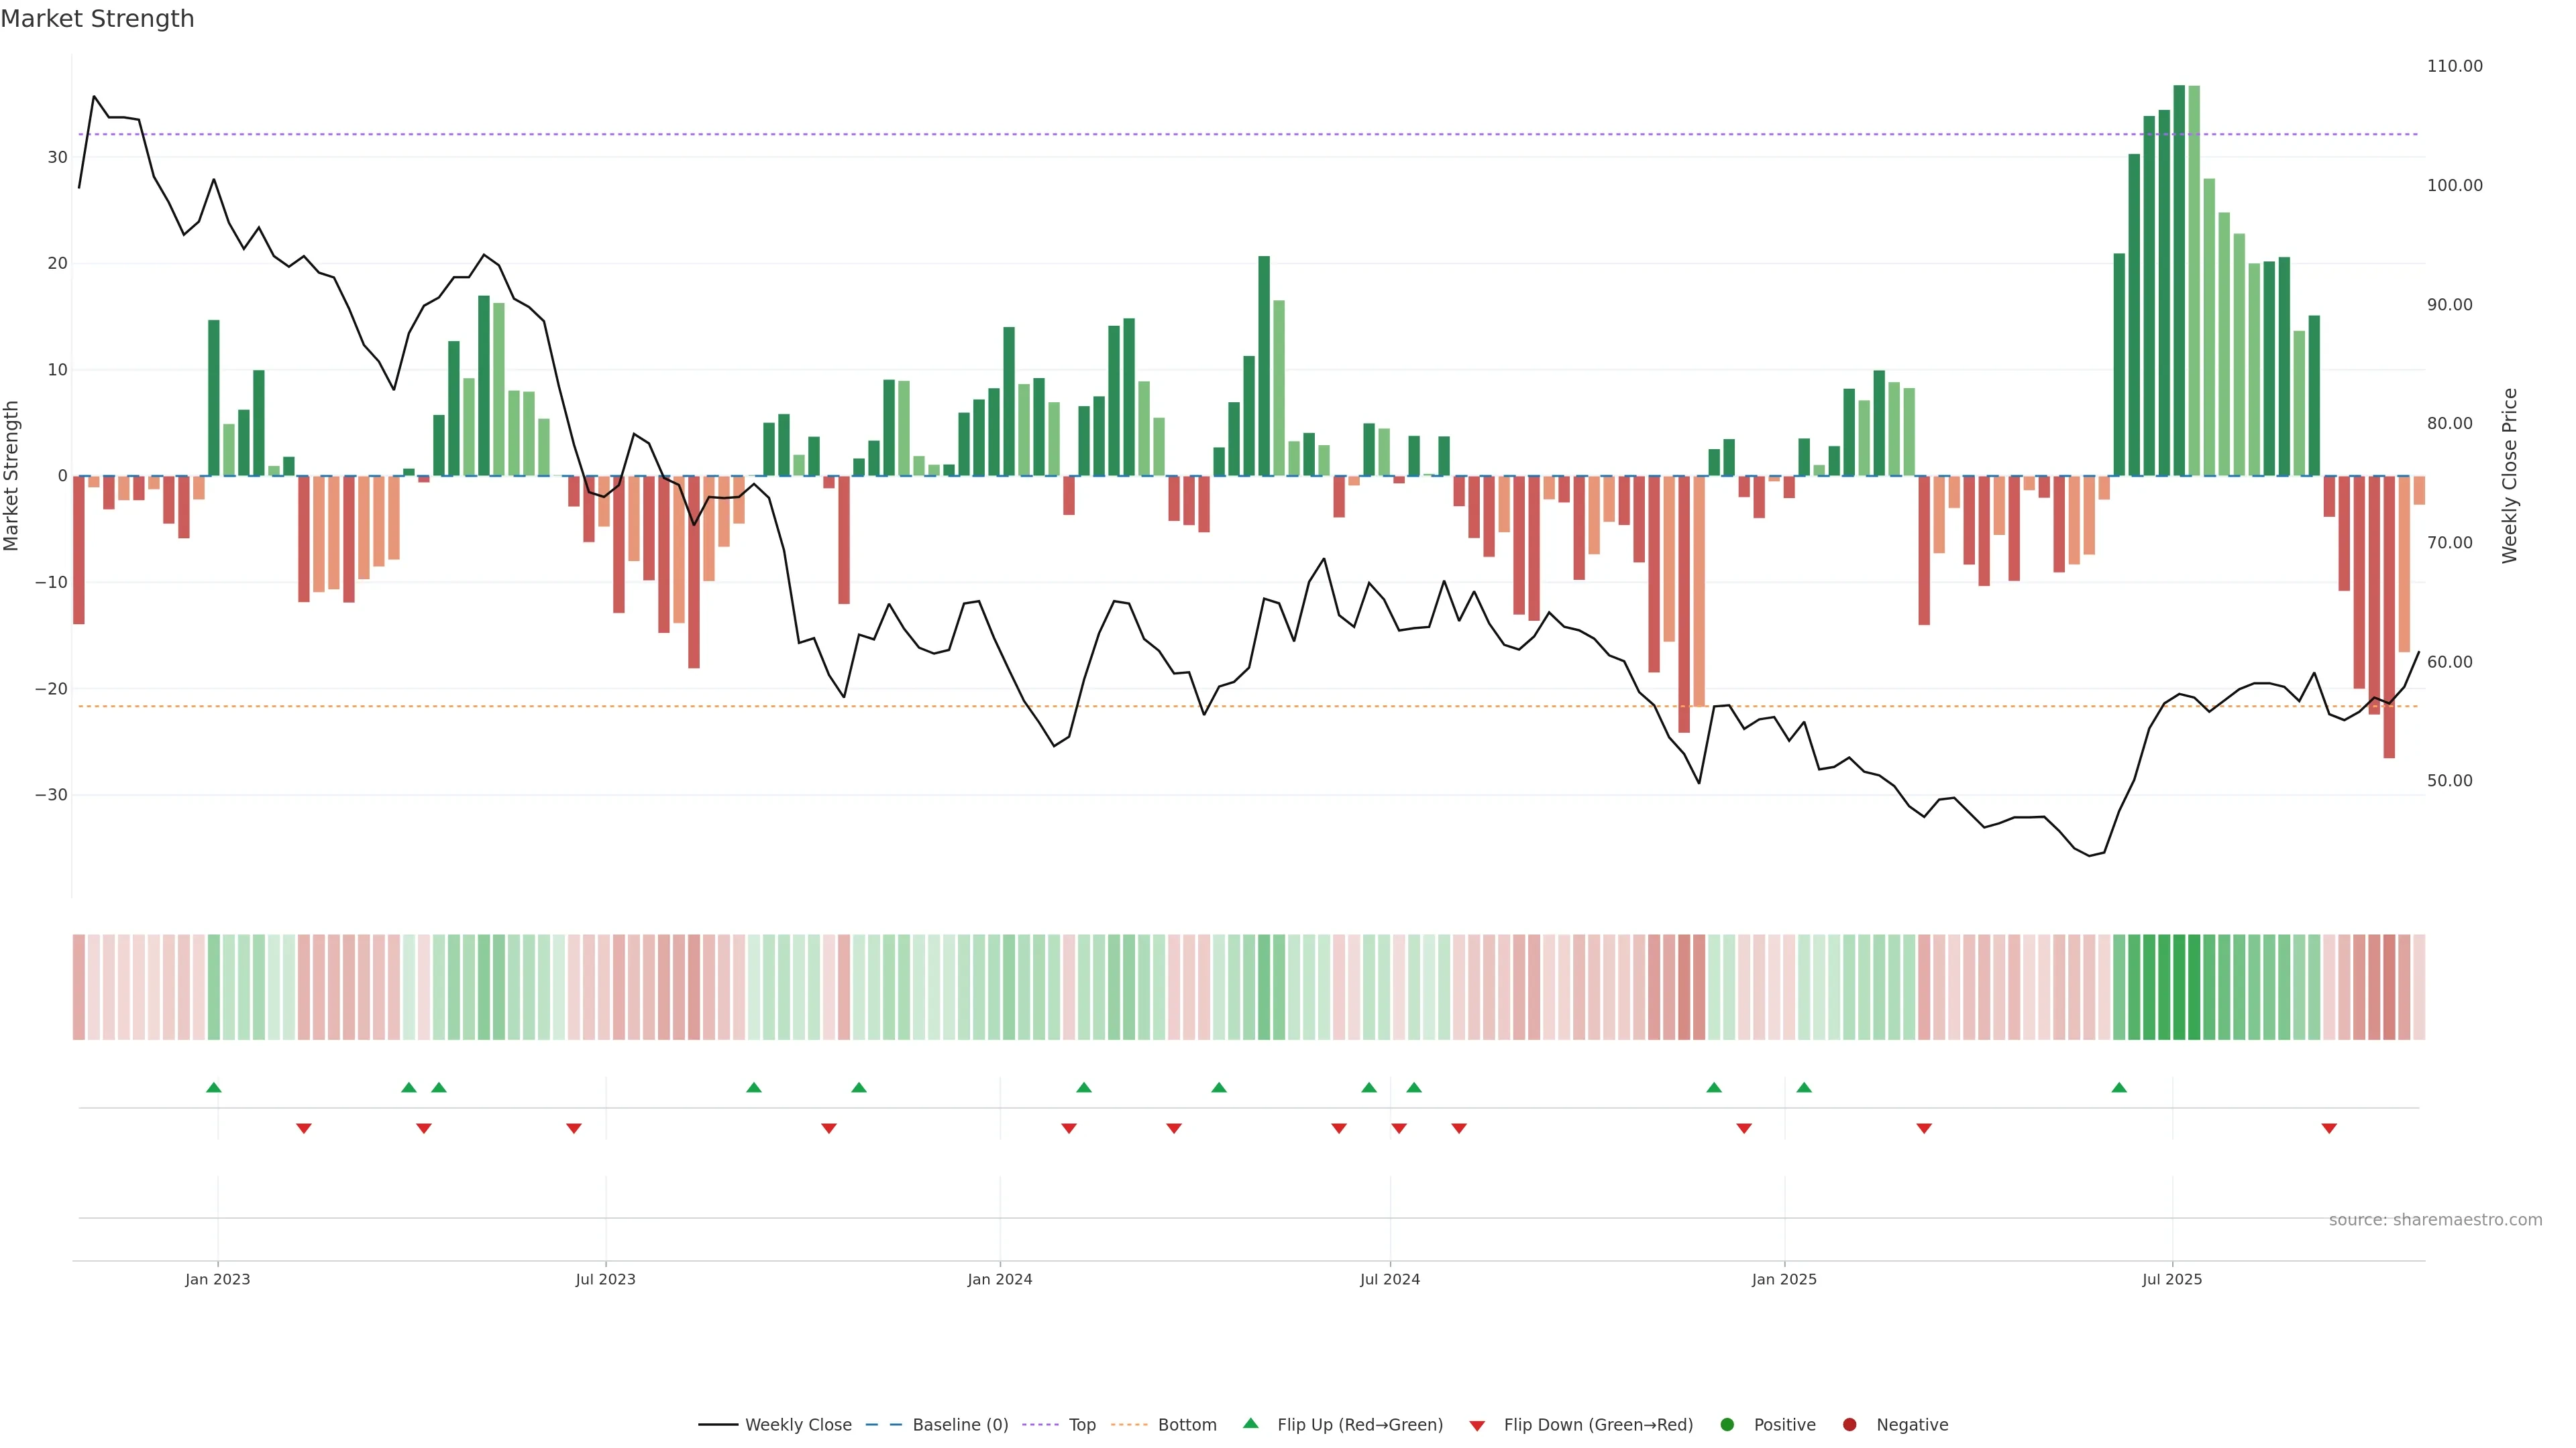
Task: Click the red flip-down marker before Jul 2023
Action: [x=574, y=1128]
